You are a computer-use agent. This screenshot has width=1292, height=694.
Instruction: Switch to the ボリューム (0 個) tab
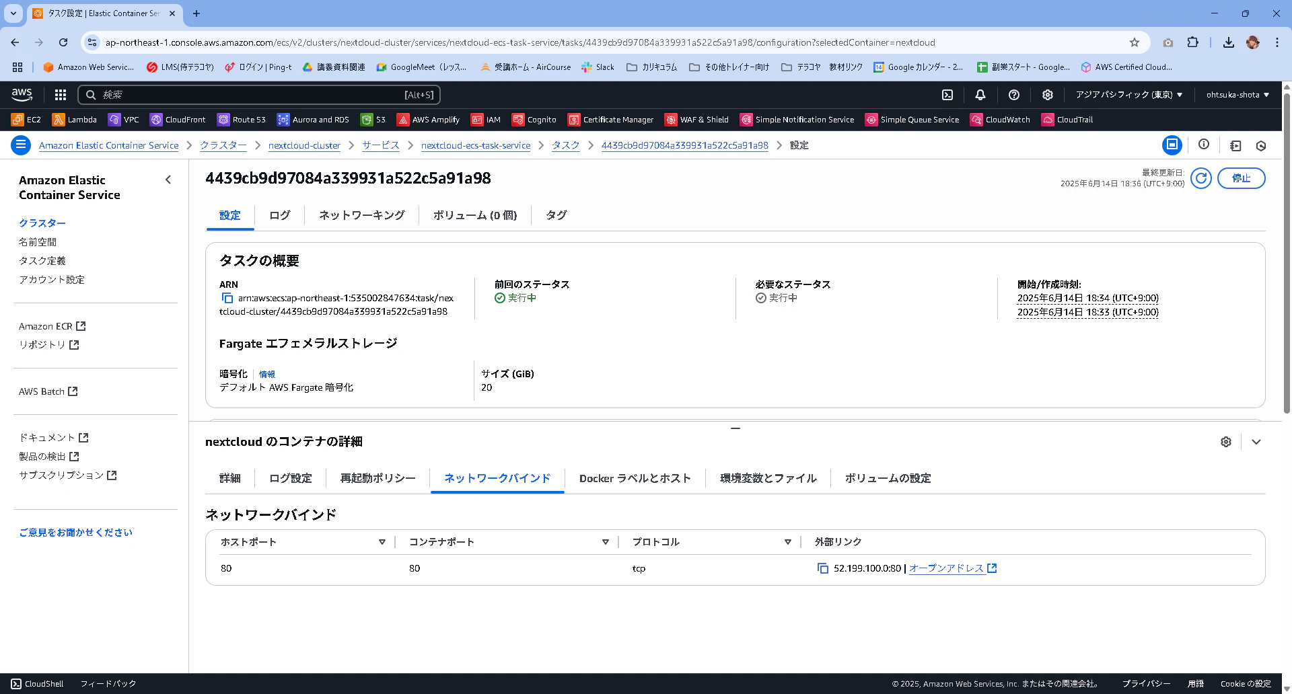pos(475,215)
